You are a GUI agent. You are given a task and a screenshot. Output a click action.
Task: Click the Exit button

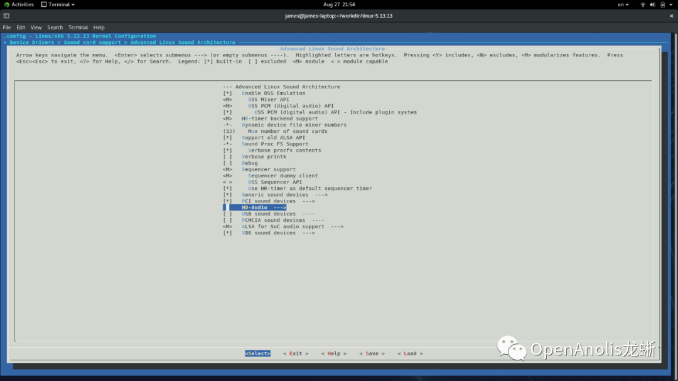point(296,353)
